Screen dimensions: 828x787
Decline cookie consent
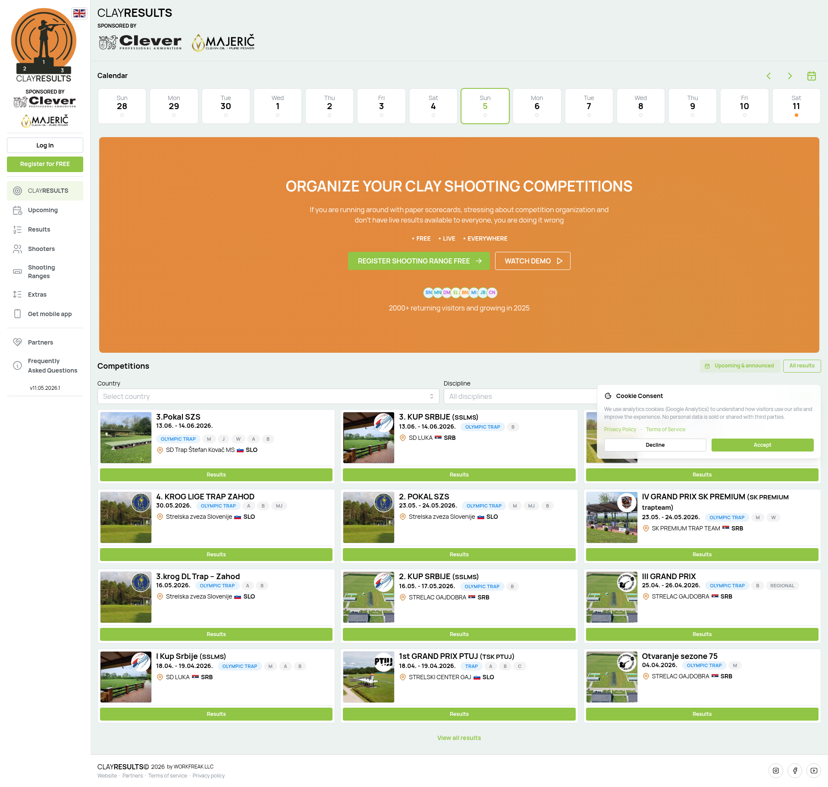pos(655,445)
